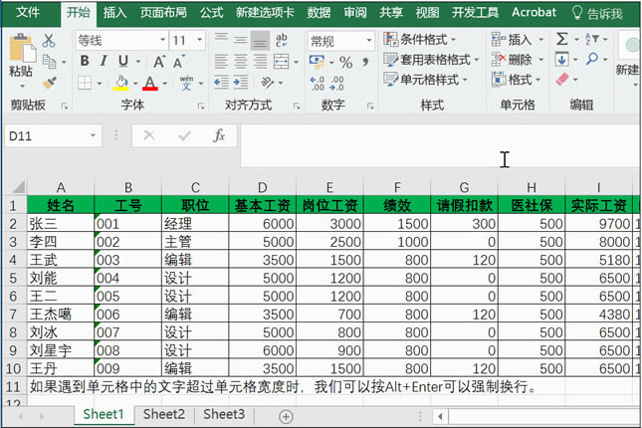The width and height of the screenshot is (642, 428).
Task: Increase indent
Action: click(241, 83)
